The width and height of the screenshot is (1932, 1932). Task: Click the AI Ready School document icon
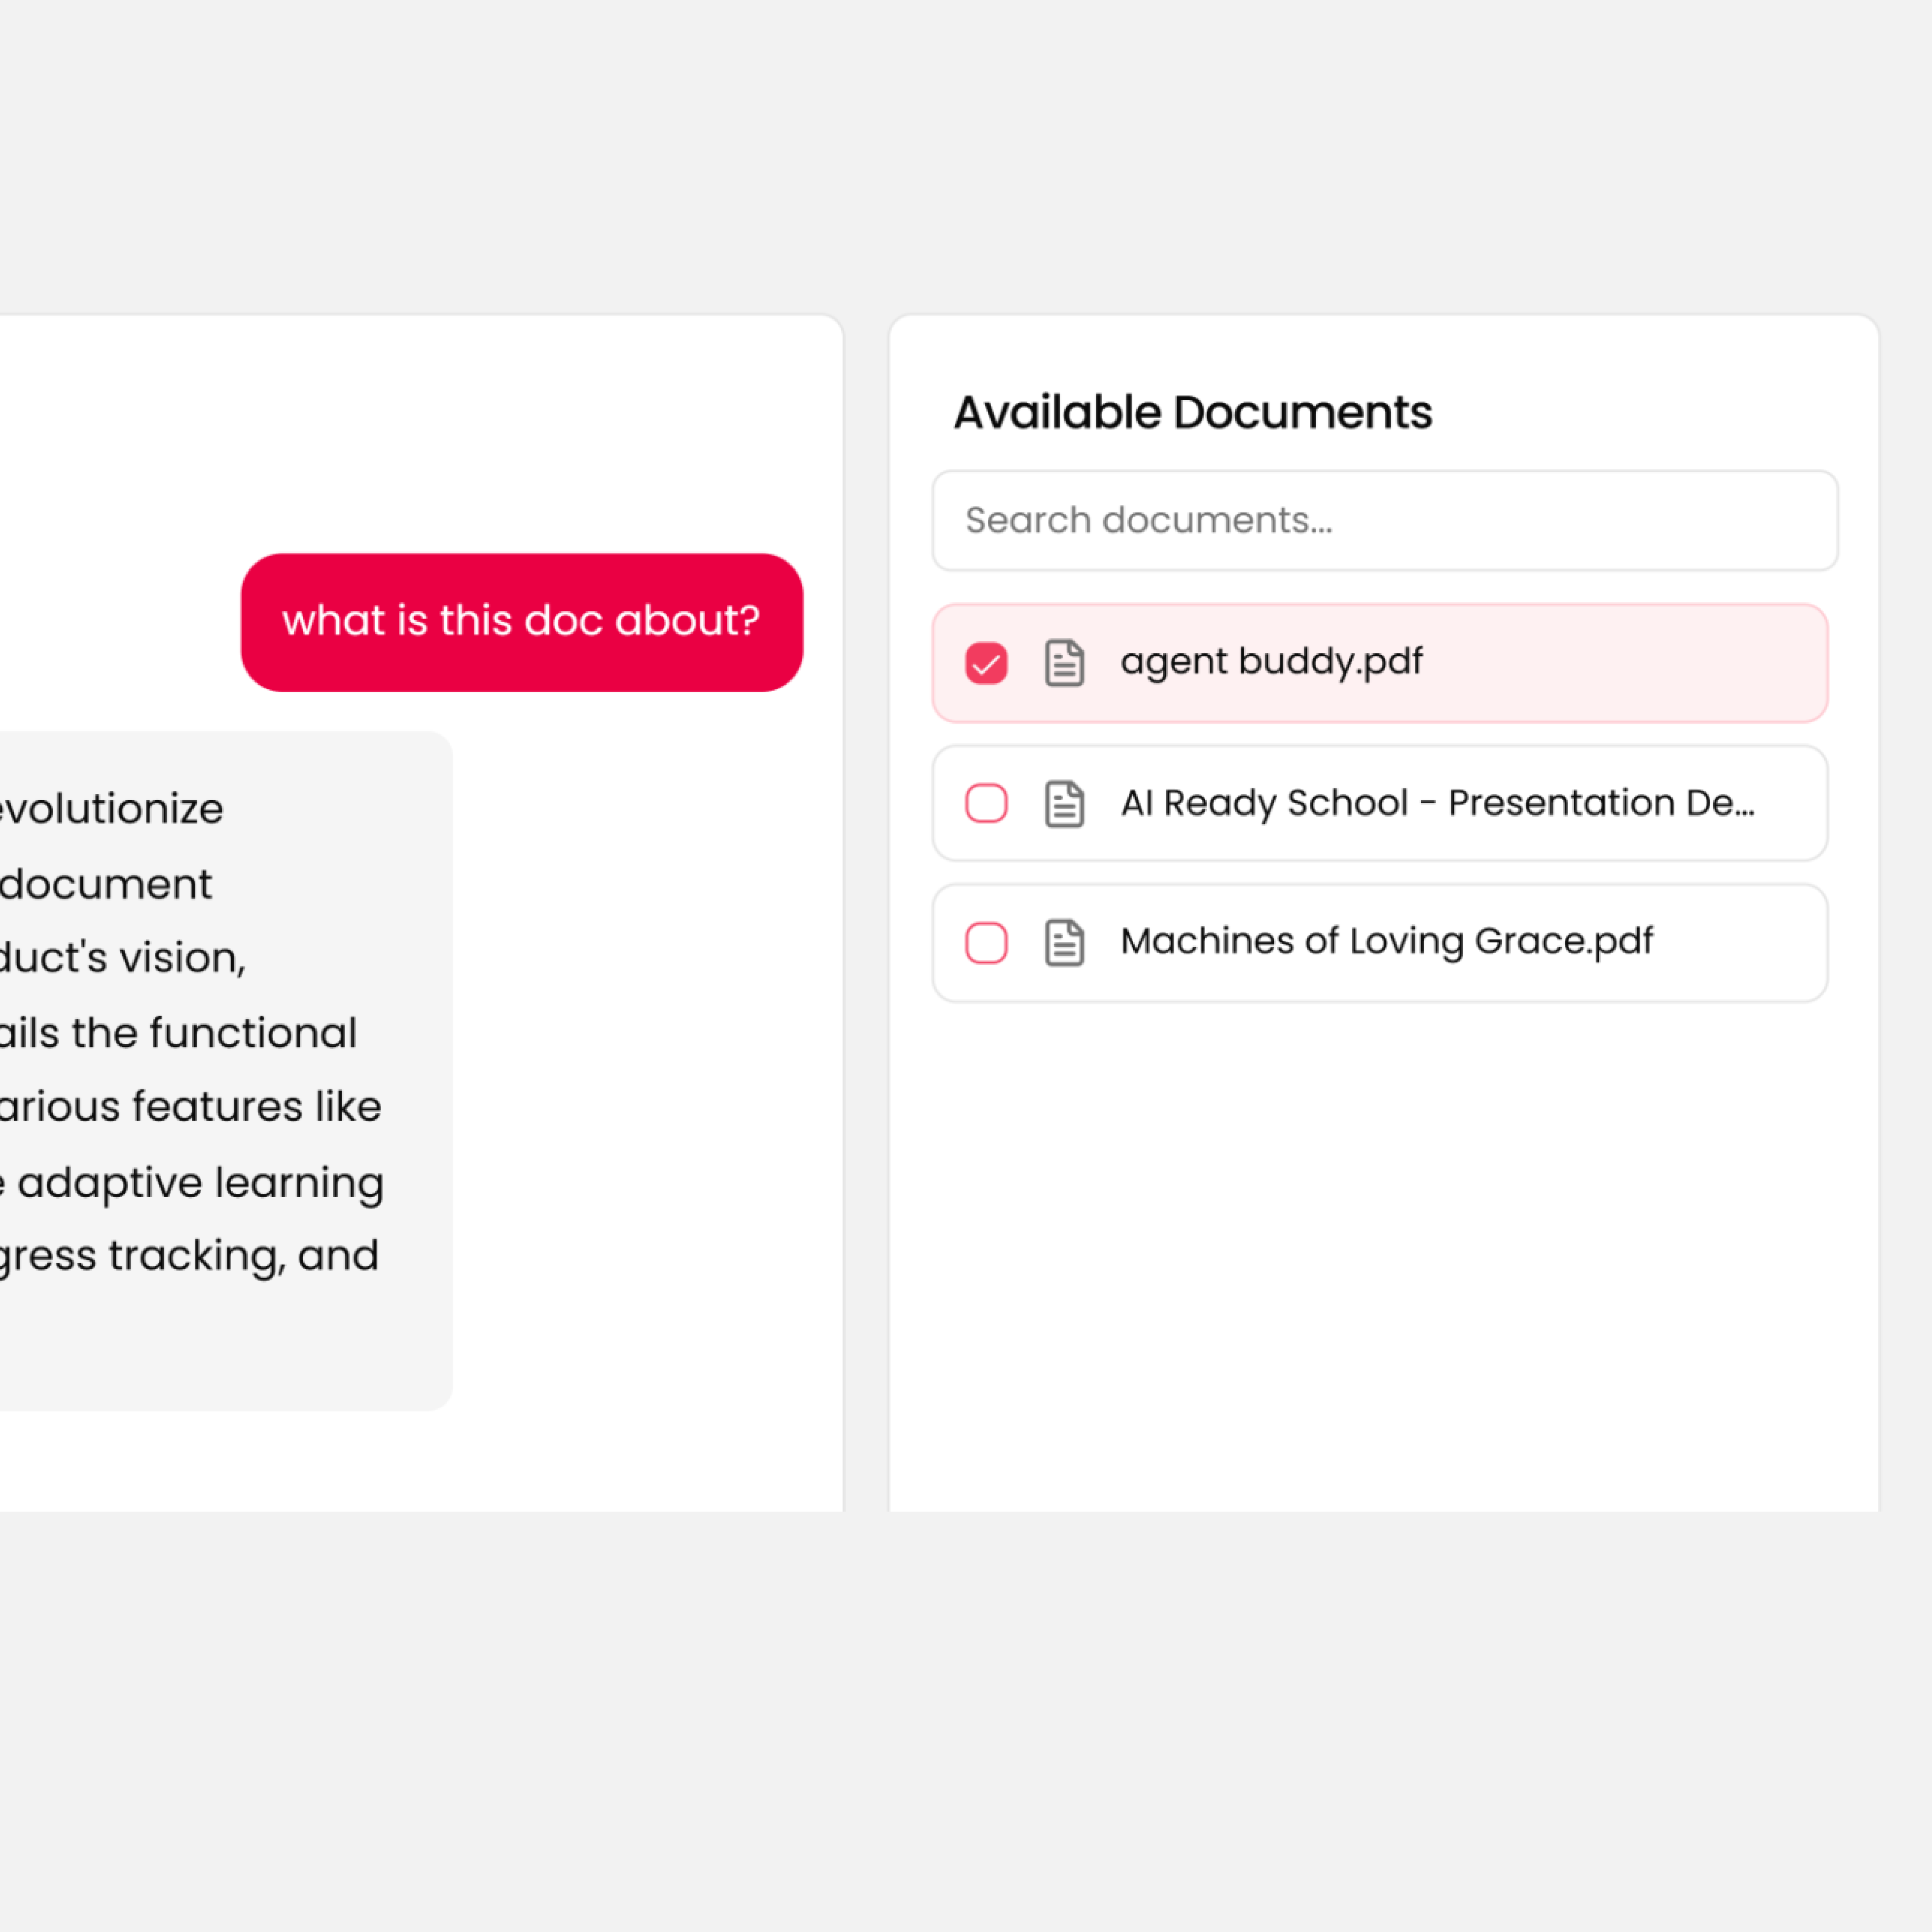[1064, 803]
